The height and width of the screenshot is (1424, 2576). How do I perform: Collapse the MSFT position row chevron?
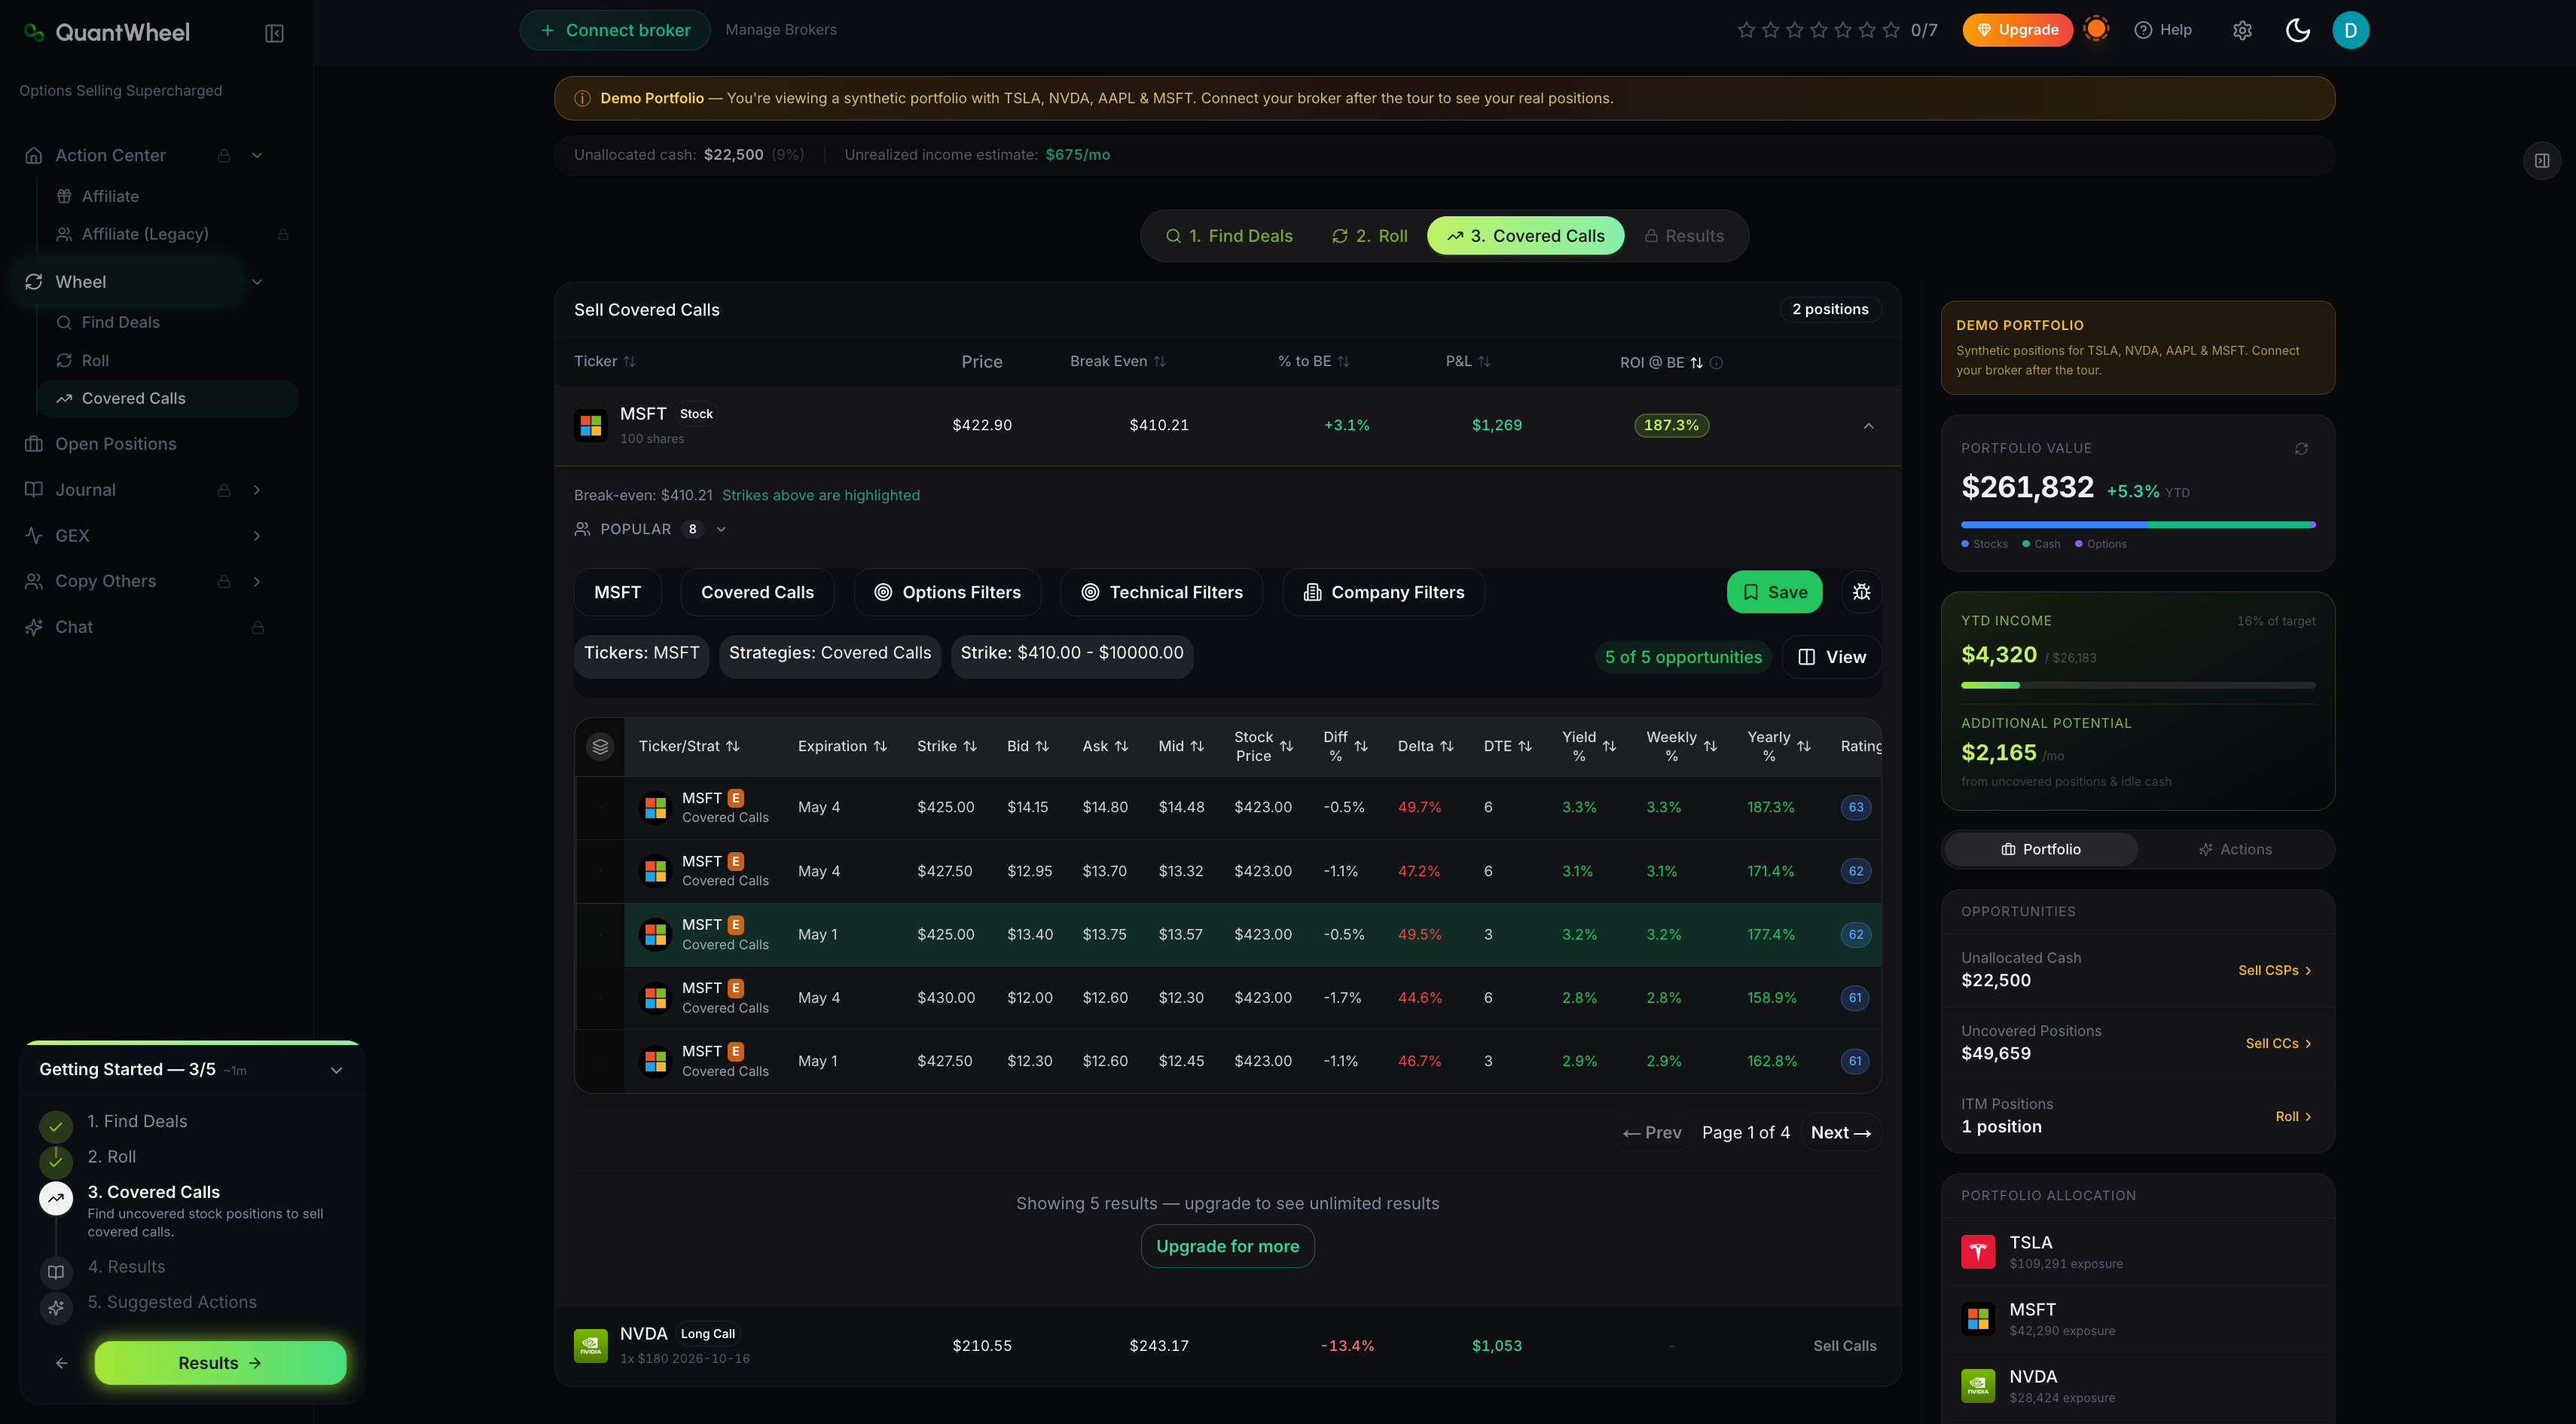click(1868, 426)
